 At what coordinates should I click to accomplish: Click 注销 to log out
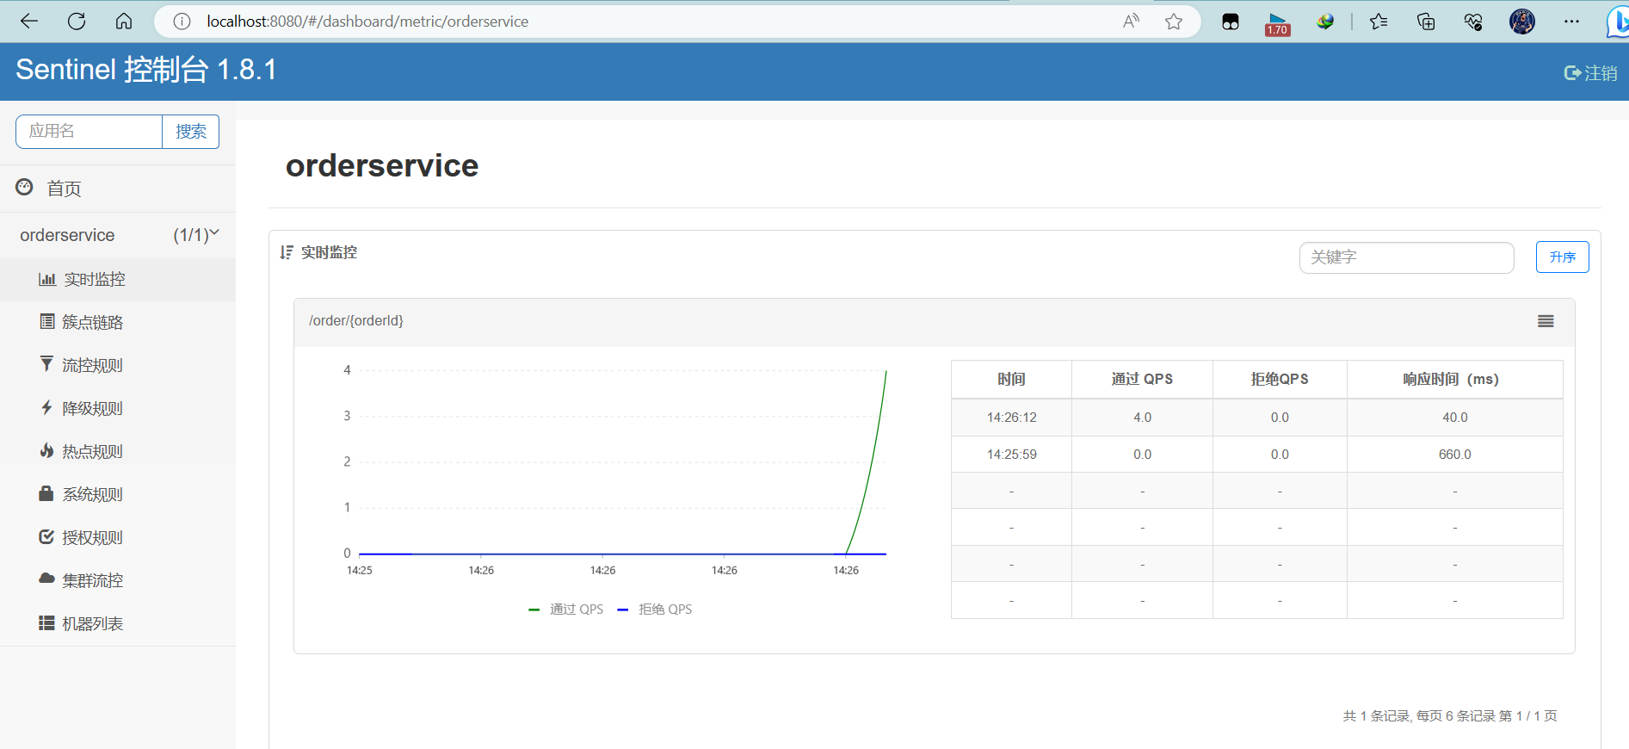click(1590, 73)
